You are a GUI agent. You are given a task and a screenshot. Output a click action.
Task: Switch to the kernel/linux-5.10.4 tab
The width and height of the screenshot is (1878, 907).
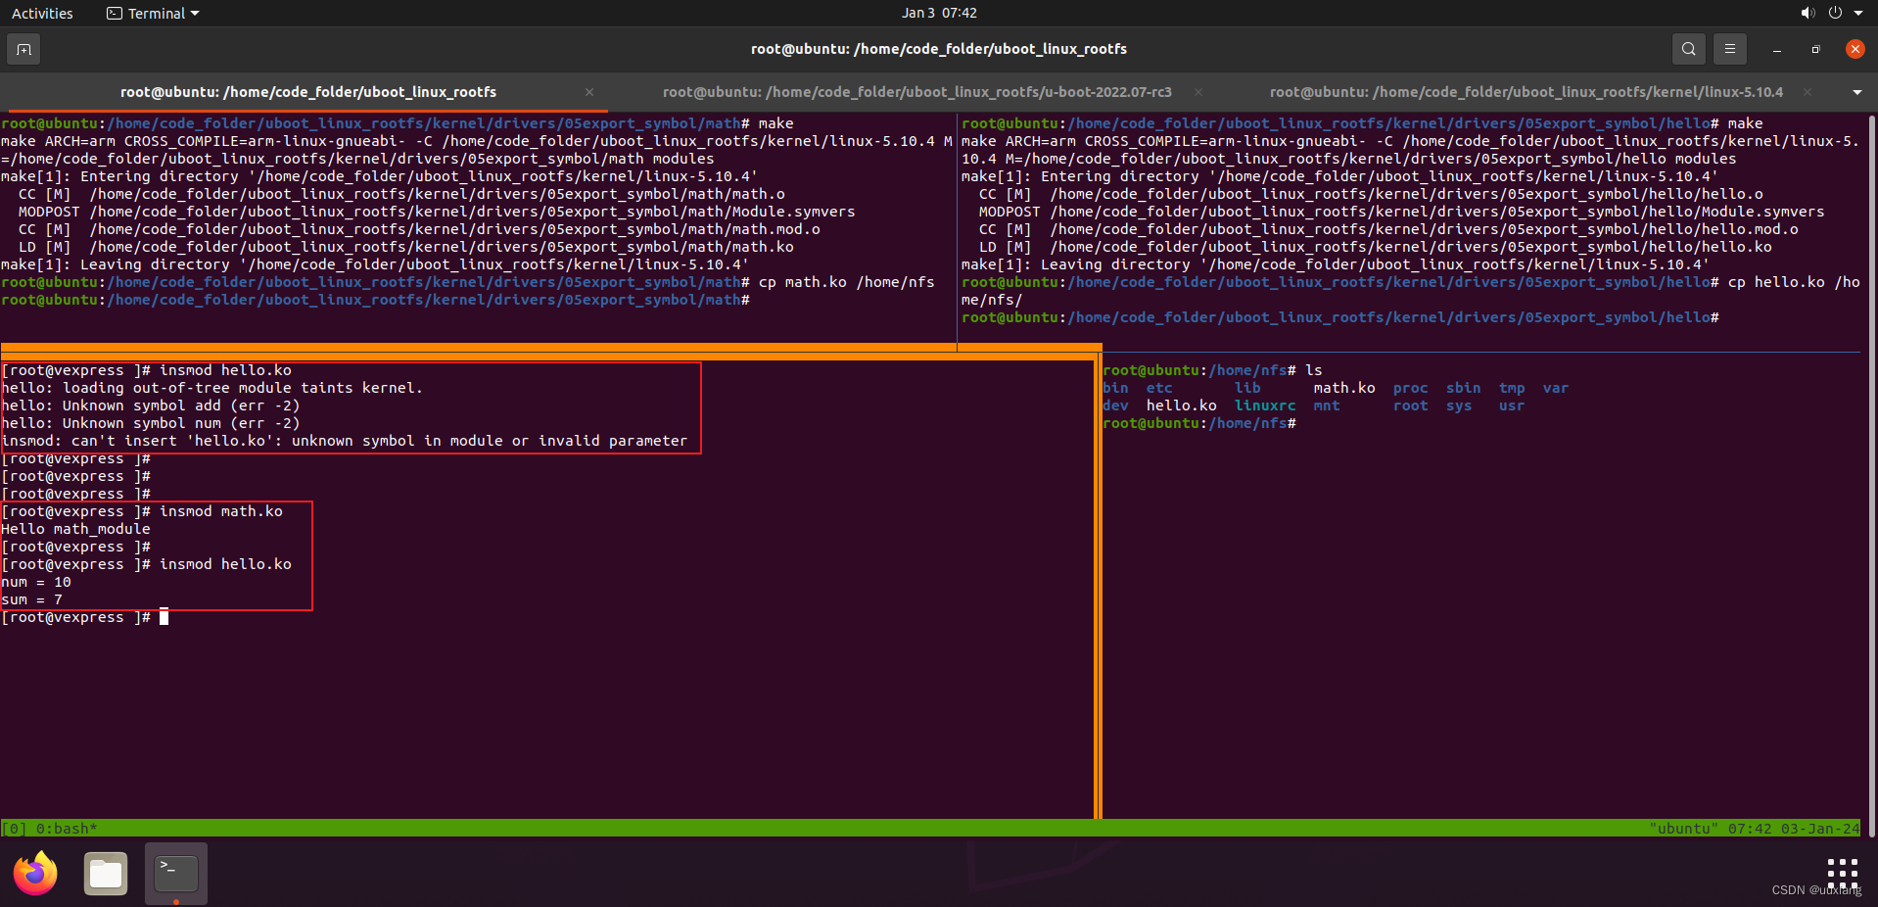tap(1526, 92)
